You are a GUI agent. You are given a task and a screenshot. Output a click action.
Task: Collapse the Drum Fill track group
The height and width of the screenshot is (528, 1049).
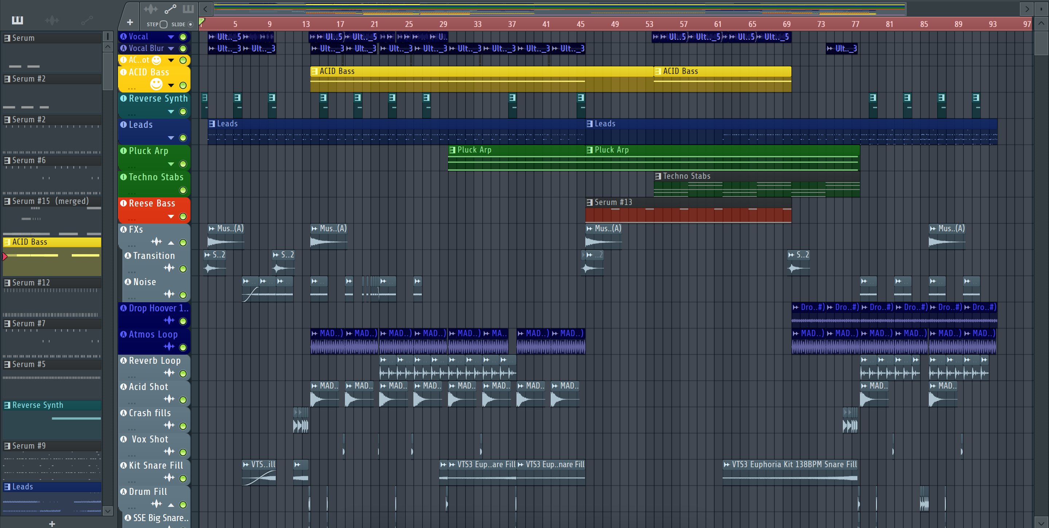tap(171, 505)
